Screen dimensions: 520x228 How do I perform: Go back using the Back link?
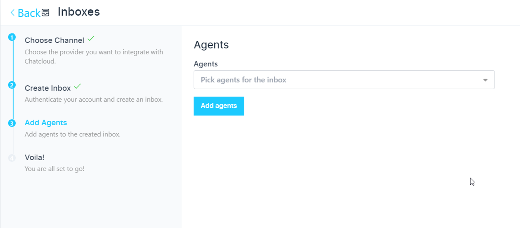coord(29,13)
